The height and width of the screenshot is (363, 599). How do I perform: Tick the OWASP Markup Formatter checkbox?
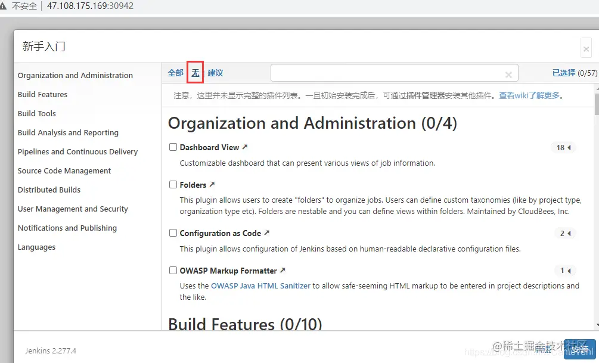[x=173, y=271]
